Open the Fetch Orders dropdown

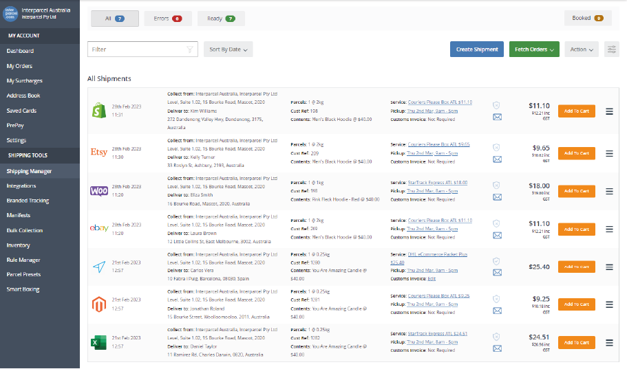(534, 49)
